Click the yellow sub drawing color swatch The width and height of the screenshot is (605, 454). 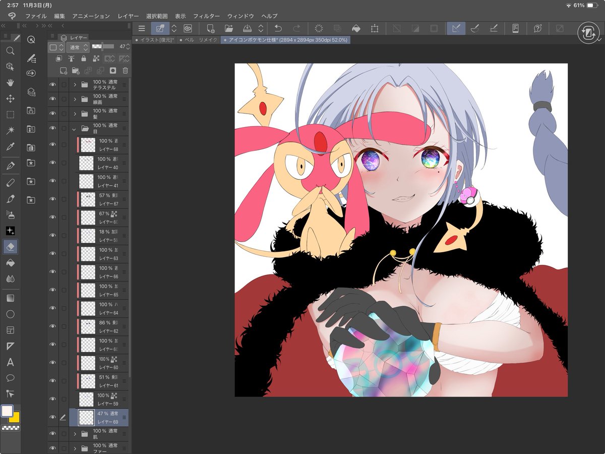click(14, 417)
